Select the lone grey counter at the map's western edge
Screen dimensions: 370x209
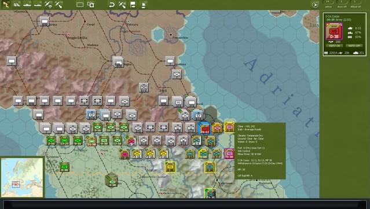12,61
